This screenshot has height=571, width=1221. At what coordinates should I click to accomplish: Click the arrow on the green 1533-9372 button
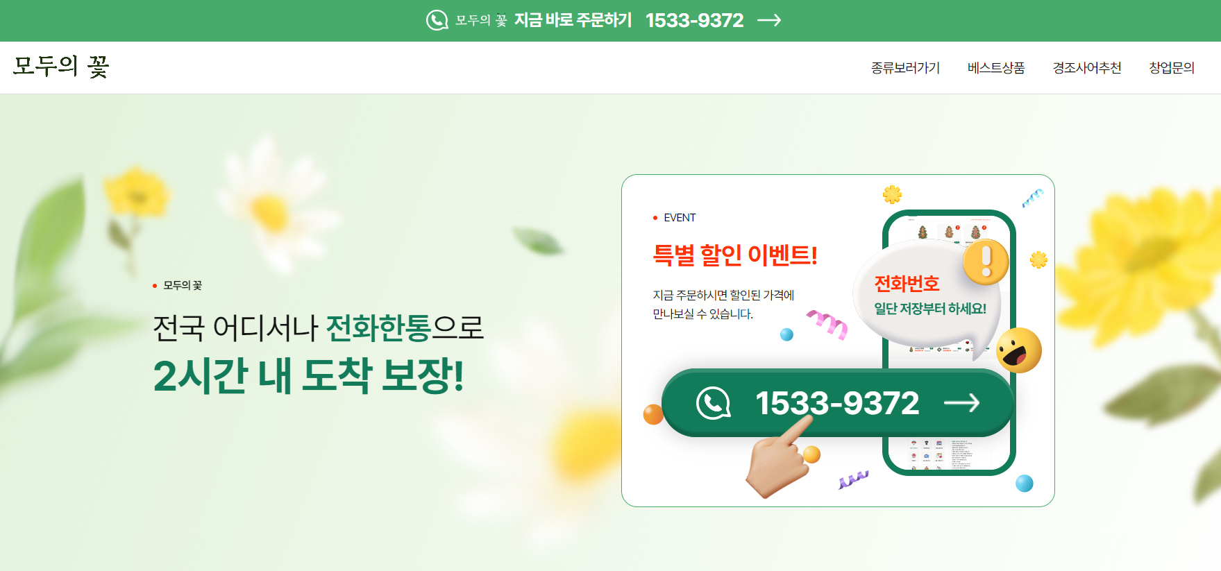(962, 402)
